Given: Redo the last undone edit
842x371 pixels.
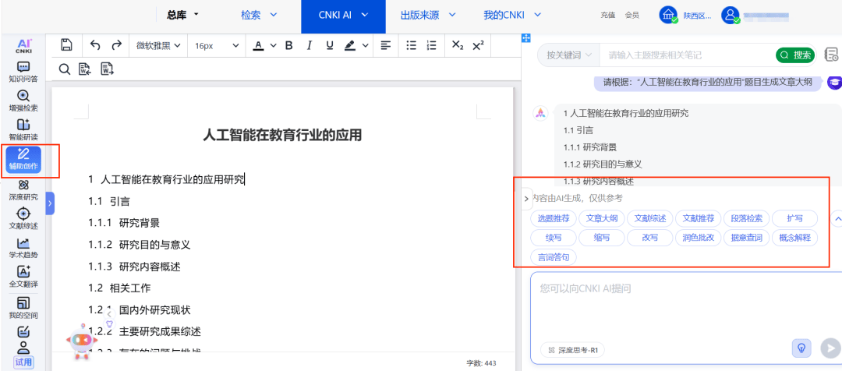Looking at the screenshot, I should pyautogui.click(x=116, y=46).
